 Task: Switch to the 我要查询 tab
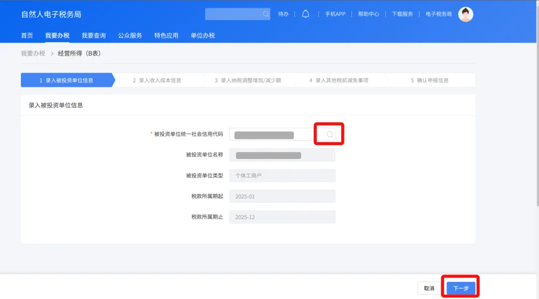coord(93,35)
